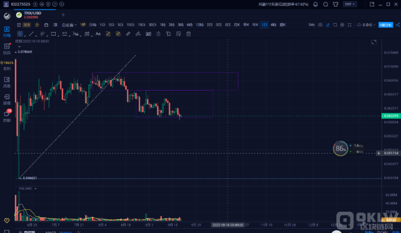Click the blue K线分析 button
401x233 pixels.
point(386,25)
